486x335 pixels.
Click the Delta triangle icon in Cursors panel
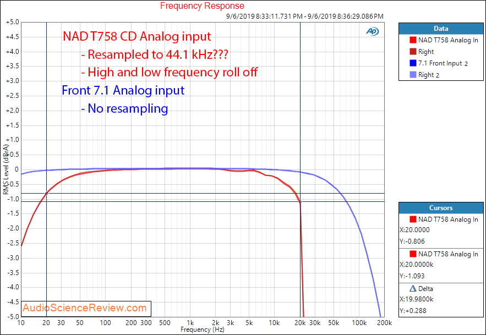click(x=413, y=288)
